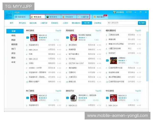The height and width of the screenshot is (122, 153).
Task: Select 模拟器 in the left sidebar
Action: (x=14, y=44)
